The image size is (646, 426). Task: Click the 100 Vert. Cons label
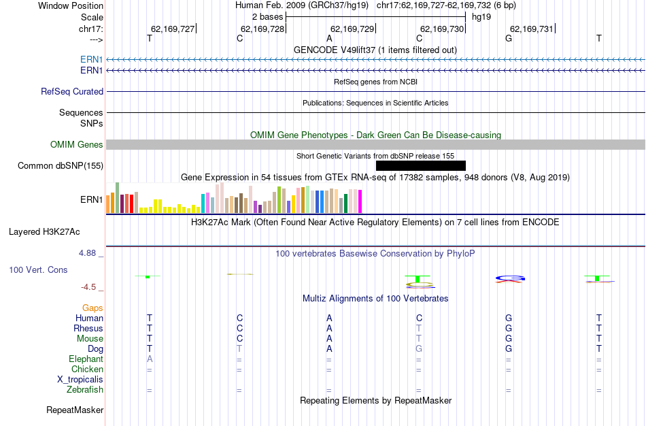[x=38, y=269]
